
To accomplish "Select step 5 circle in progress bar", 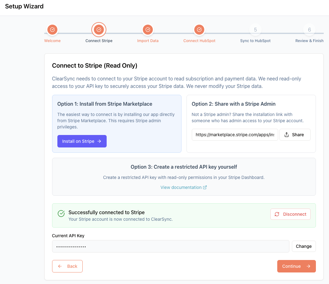I will (x=255, y=30).
